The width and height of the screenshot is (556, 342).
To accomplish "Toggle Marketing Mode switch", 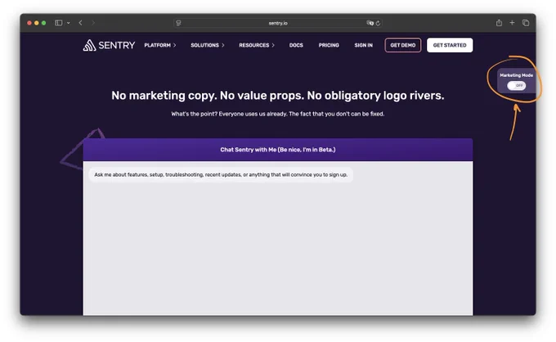I will click(516, 85).
